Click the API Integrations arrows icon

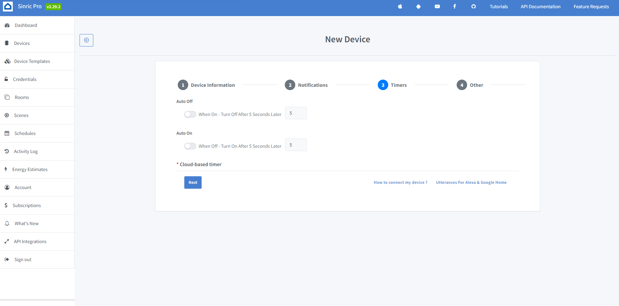[x=7, y=241]
